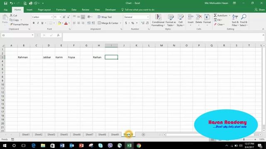Open the Calibri font name dropdown
266x149 pixels.
coord(52,17)
